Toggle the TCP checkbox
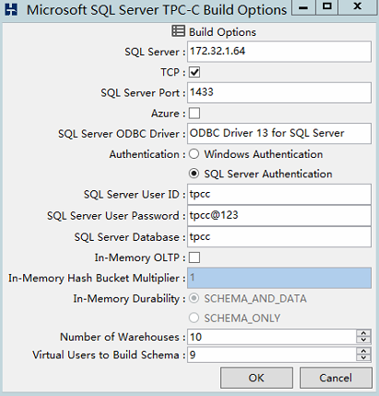The width and height of the screenshot is (379, 396). pyautogui.click(x=195, y=72)
